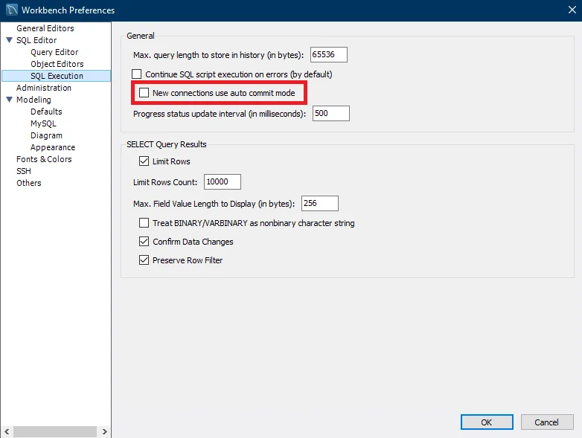582x438 pixels.
Task: Go to Fonts & Colors settings
Action: (x=44, y=159)
